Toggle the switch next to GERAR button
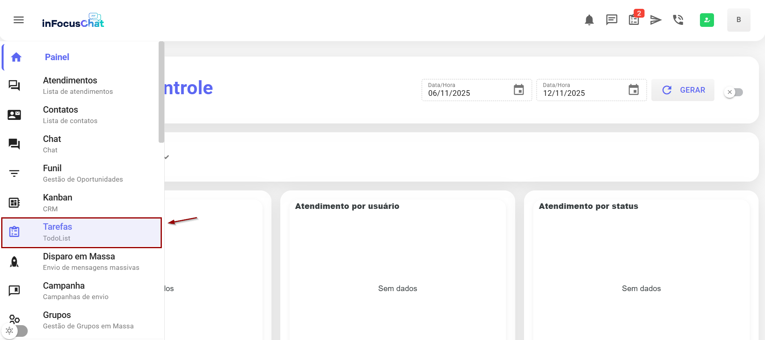Viewport: 765px width, 340px height. pyautogui.click(x=734, y=92)
